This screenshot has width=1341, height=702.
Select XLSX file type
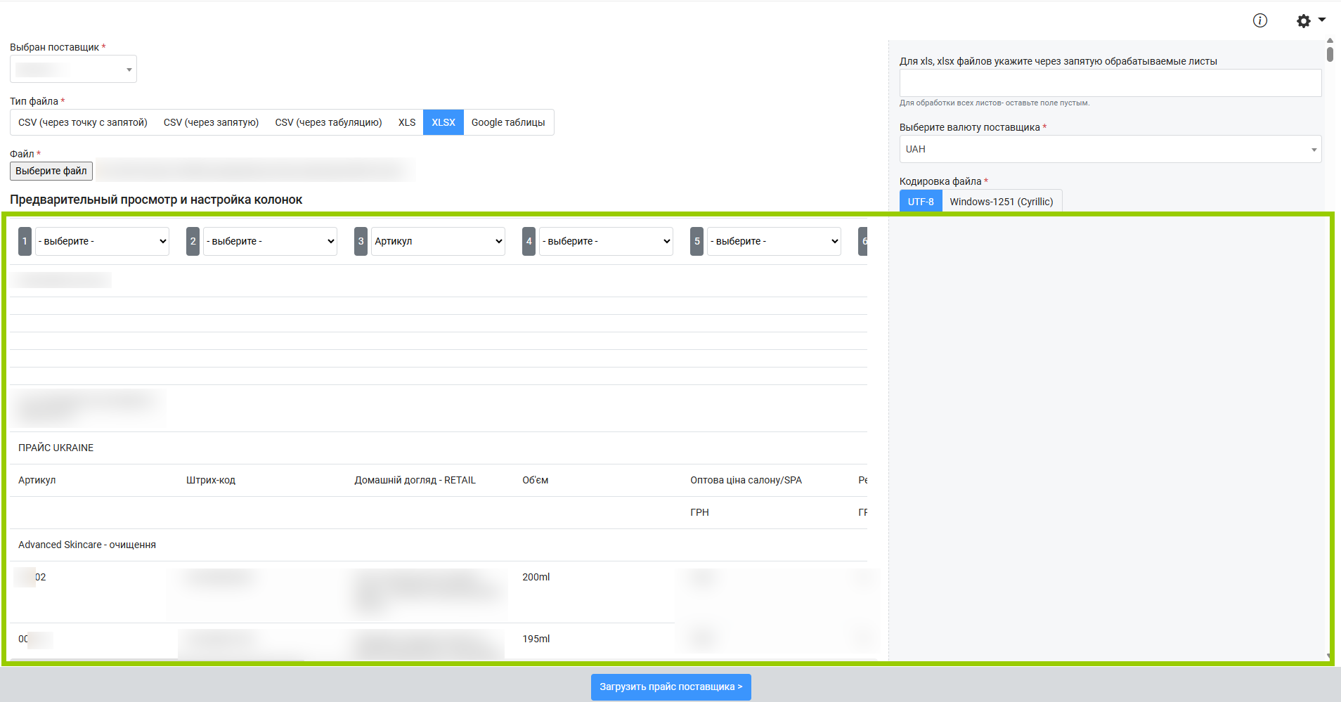443,122
